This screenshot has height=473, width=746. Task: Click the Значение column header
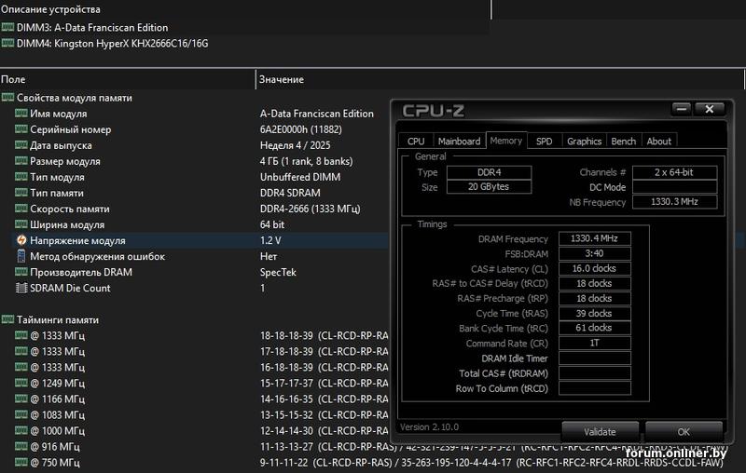coord(500,79)
